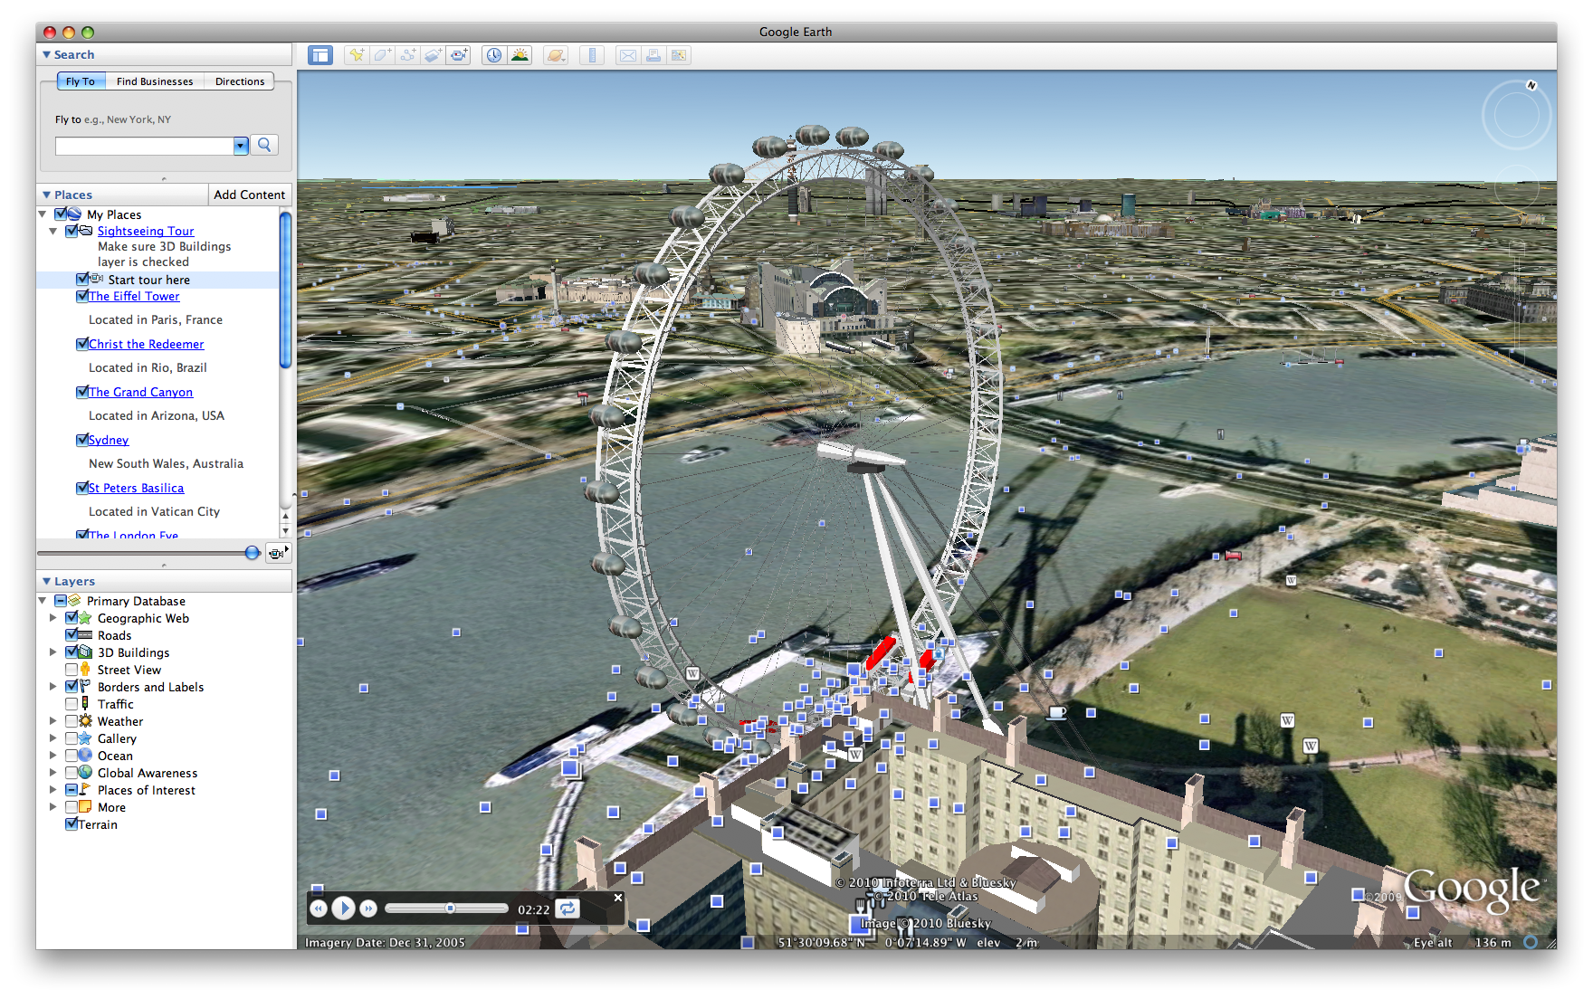Open the Fly to search history dropdown arrow

click(241, 146)
